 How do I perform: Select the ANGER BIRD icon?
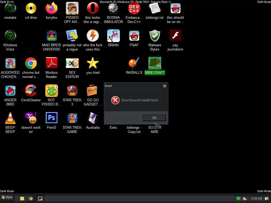coord(10,91)
